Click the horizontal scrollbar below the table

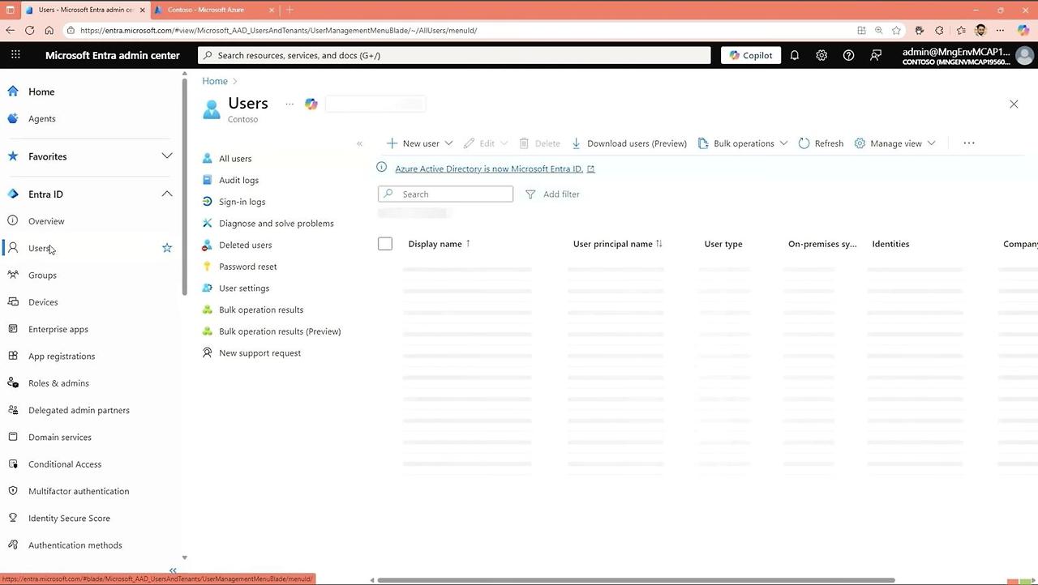[636, 580]
